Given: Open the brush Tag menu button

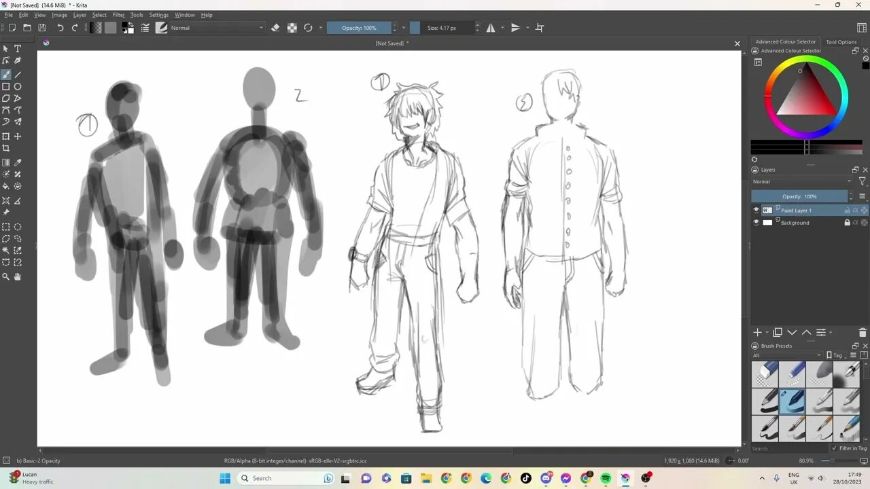Looking at the screenshot, I should point(835,355).
